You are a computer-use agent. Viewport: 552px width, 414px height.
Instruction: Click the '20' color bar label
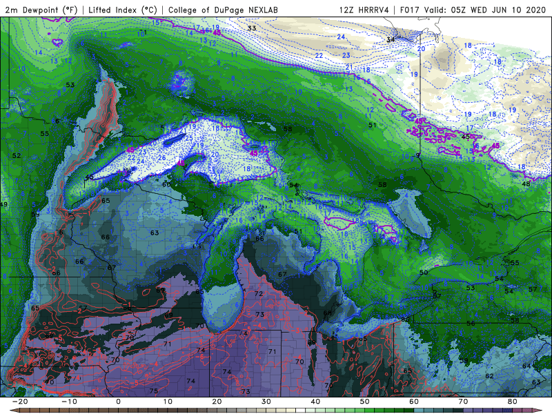(217, 402)
